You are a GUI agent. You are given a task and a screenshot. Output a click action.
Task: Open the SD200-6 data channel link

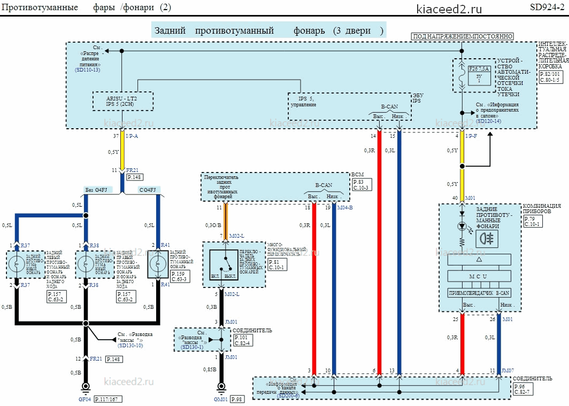[288, 396]
